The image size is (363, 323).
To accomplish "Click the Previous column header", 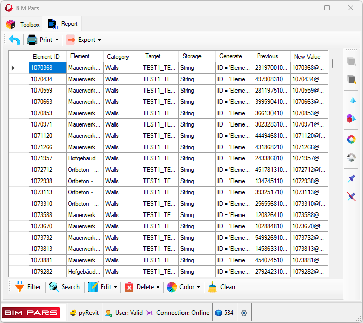I will point(271,56).
